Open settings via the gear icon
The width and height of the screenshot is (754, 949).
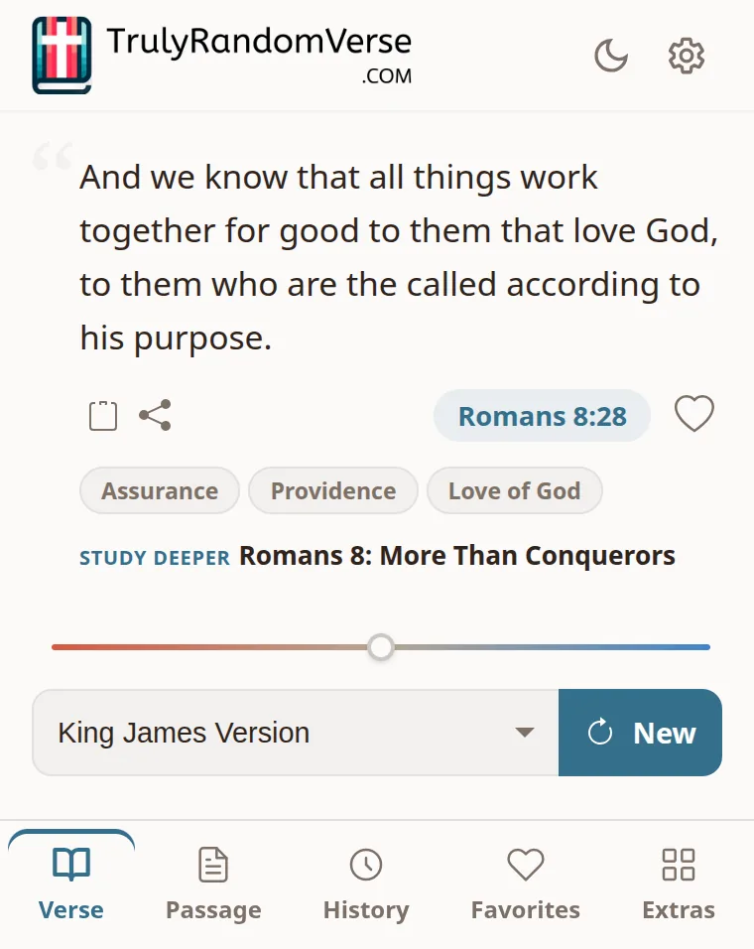tap(687, 56)
